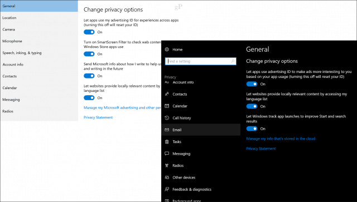Select Radios label in dark sidebar
The width and height of the screenshot is (357, 202).
tap(178, 165)
